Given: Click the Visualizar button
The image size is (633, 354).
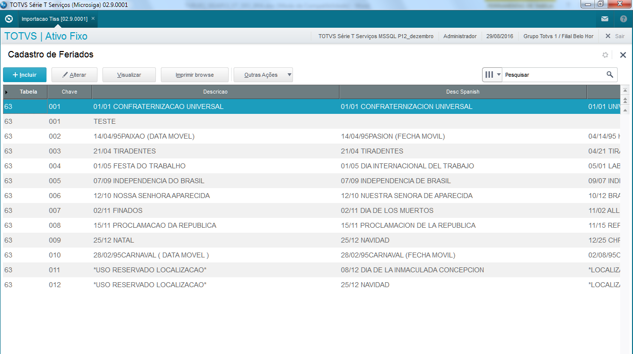Looking at the screenshot, I should pos(129,75).
